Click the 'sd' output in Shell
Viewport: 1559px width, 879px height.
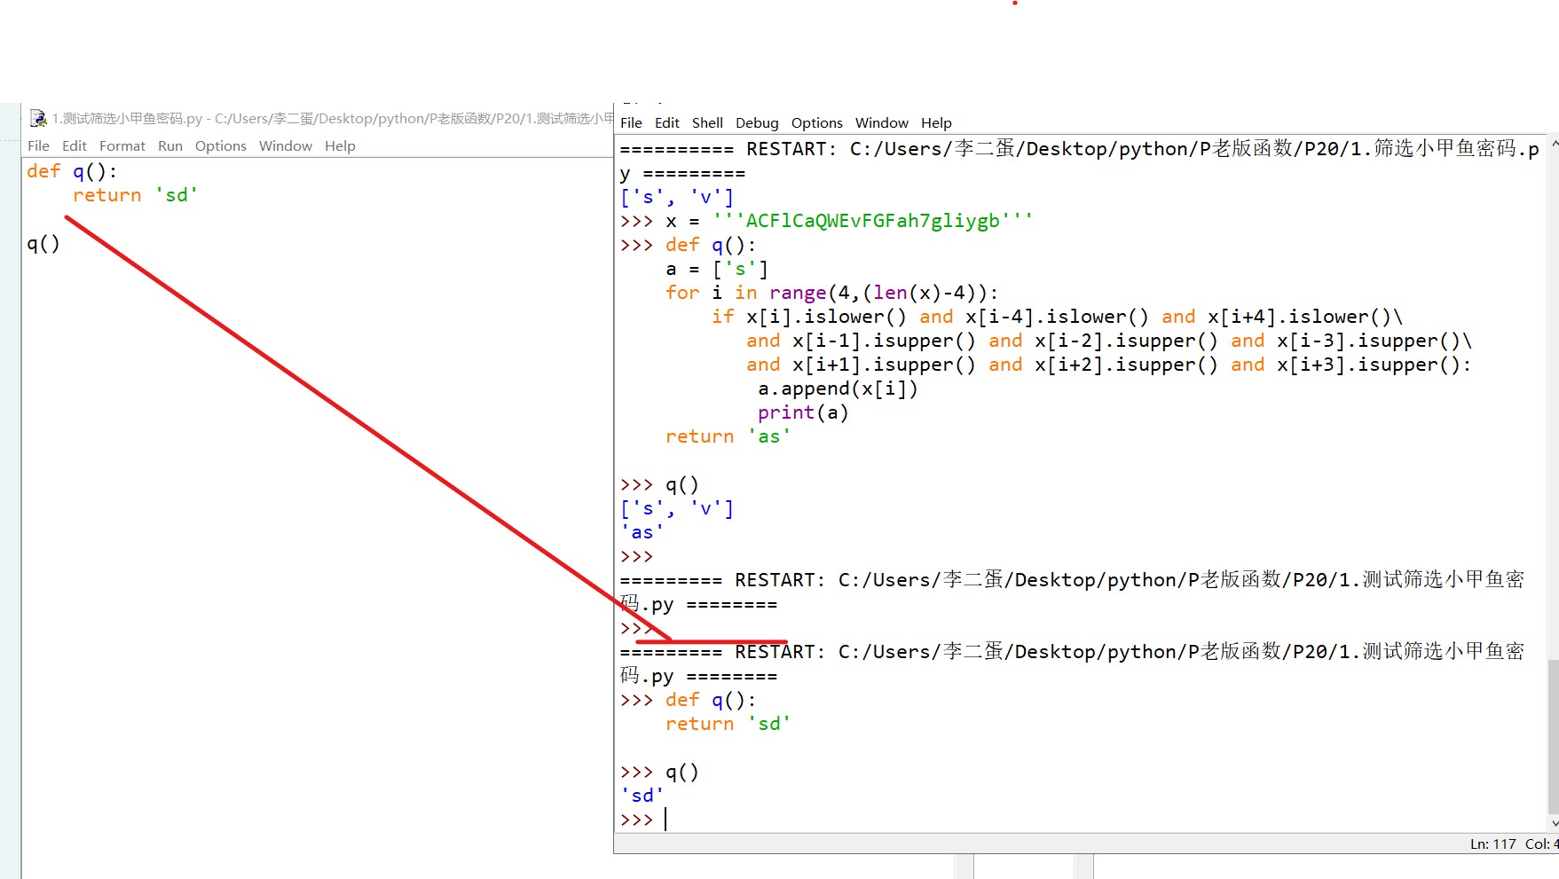(642, 796)
